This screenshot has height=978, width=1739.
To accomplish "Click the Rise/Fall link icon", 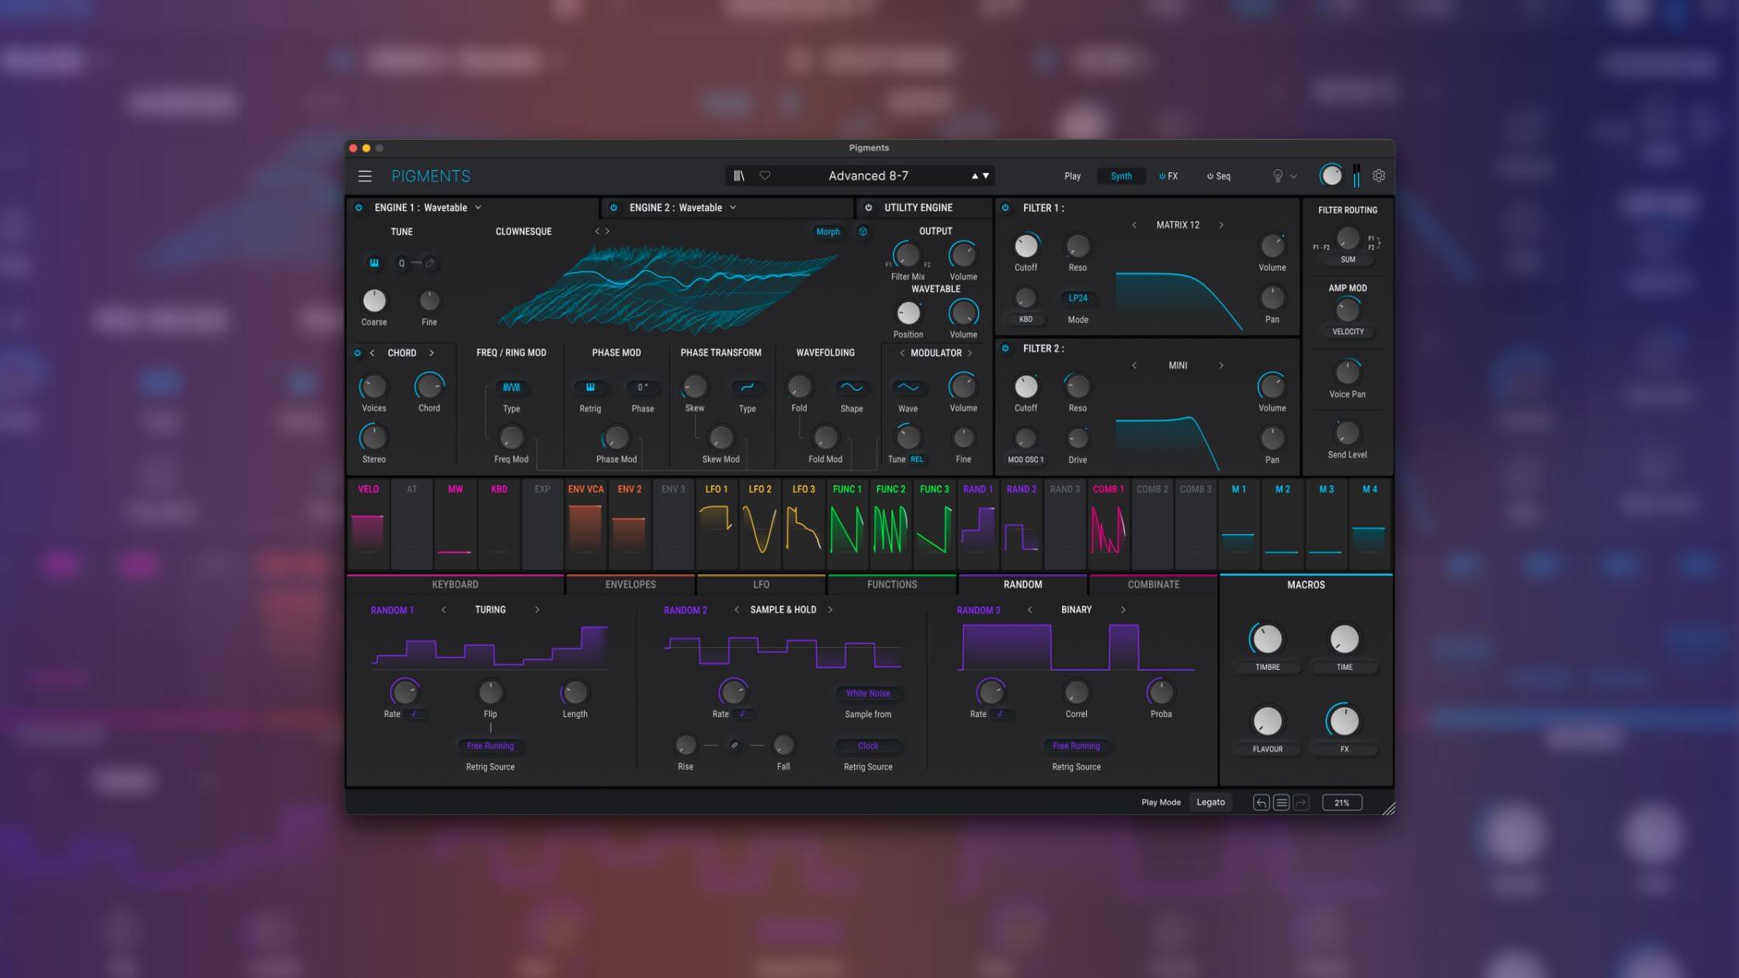I will coord(734,746).
